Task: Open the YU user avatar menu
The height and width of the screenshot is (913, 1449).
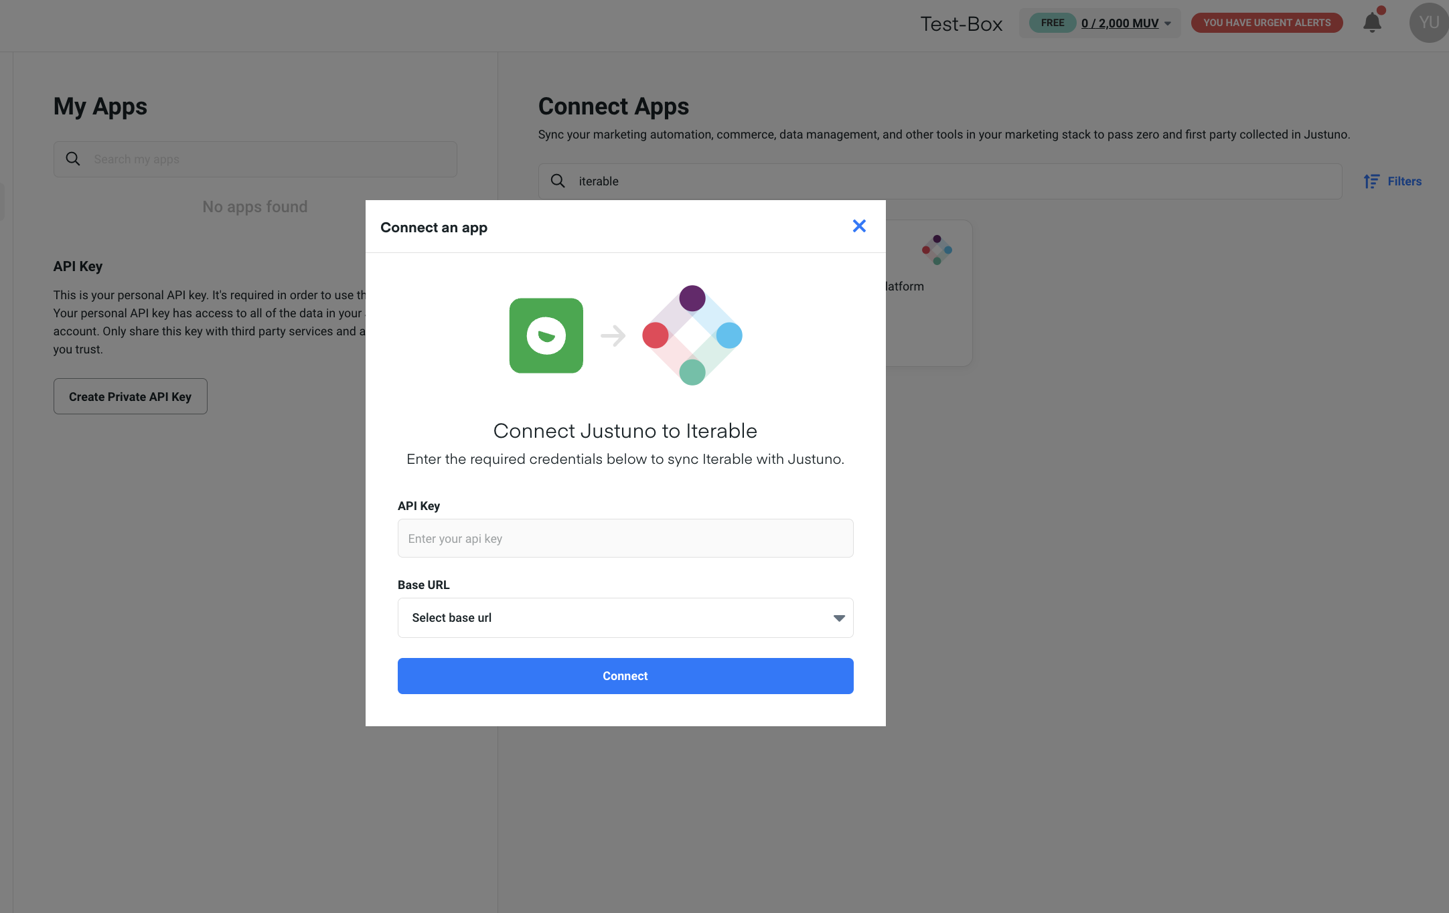Action: (x=1428, y=23)
